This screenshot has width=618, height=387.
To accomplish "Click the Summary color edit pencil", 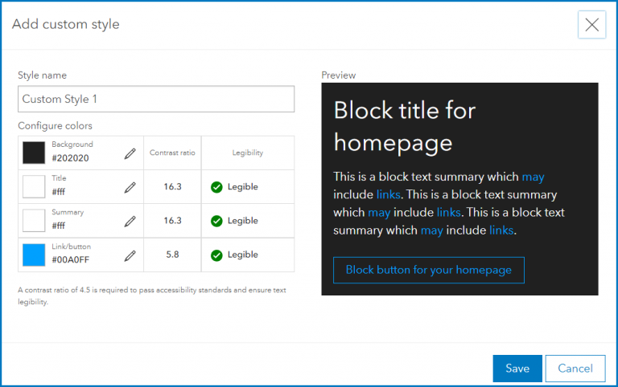I will [130, 221].
